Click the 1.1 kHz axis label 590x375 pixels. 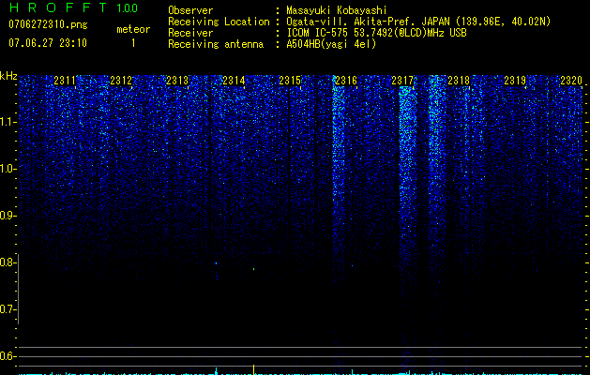(x=8, y=122)
